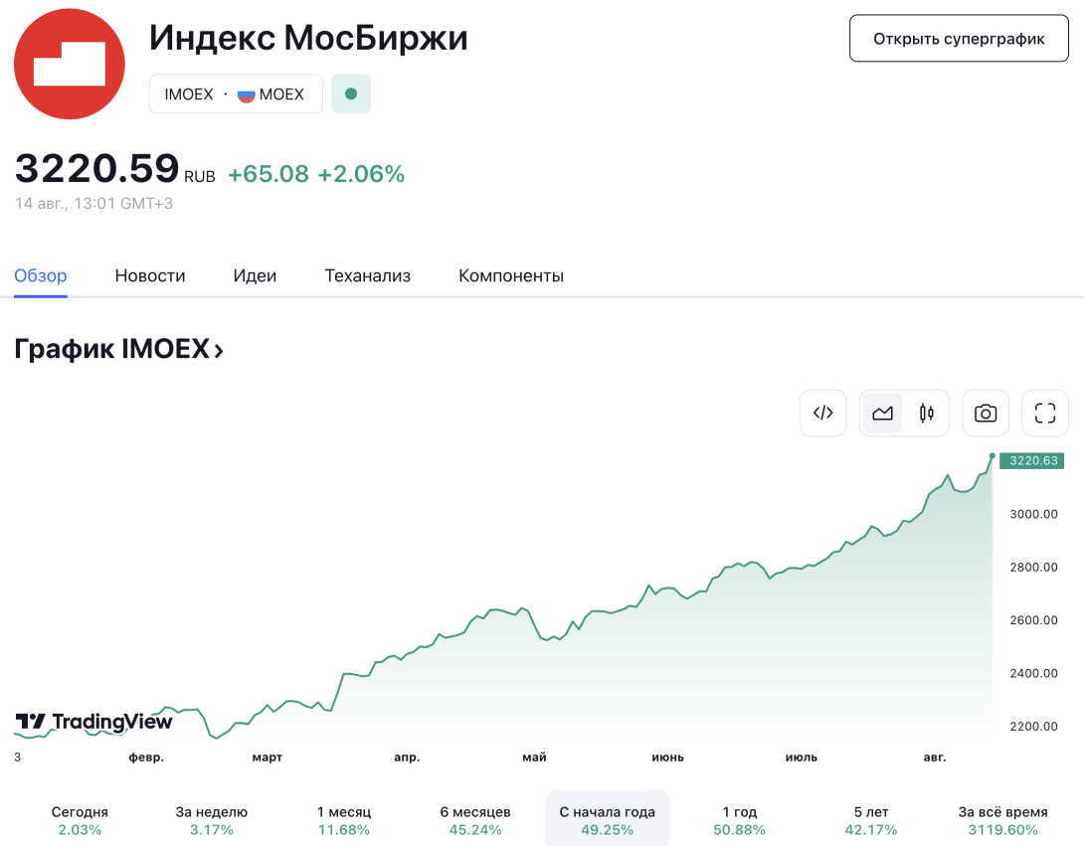Select the Сегодня time range

click(x=80, y=820)
